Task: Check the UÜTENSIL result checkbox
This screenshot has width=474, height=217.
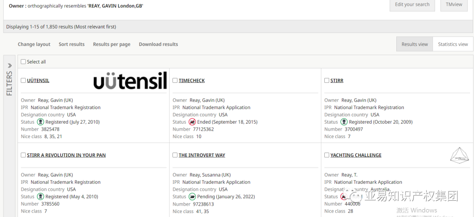Action: point(23,80)
